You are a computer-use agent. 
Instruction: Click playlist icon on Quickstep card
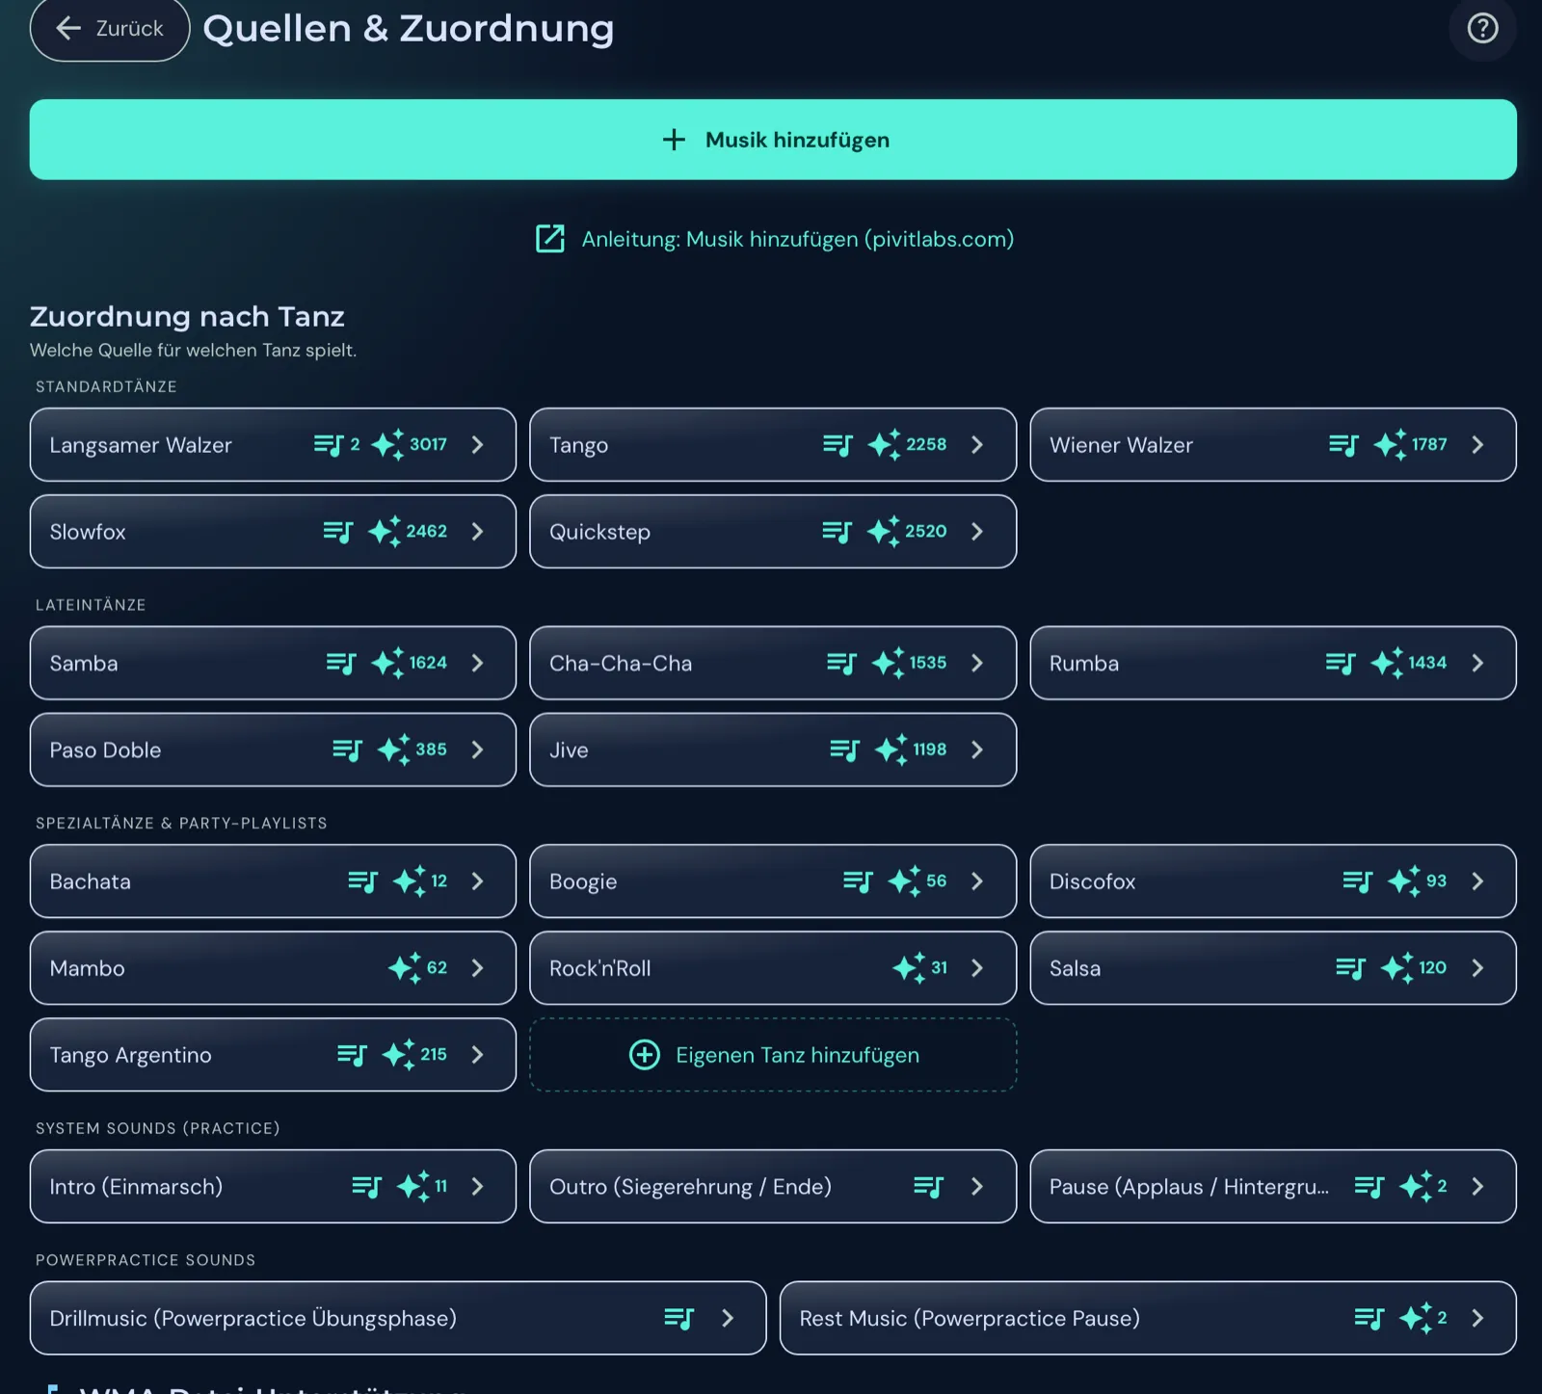837,532
